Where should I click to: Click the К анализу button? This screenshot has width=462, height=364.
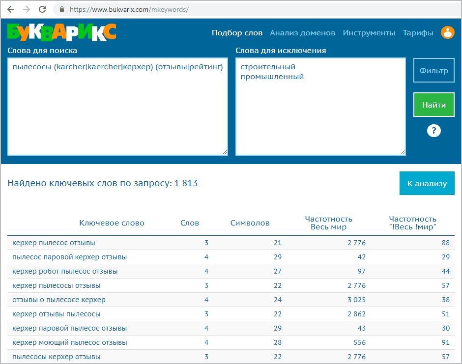pos(427,183)
